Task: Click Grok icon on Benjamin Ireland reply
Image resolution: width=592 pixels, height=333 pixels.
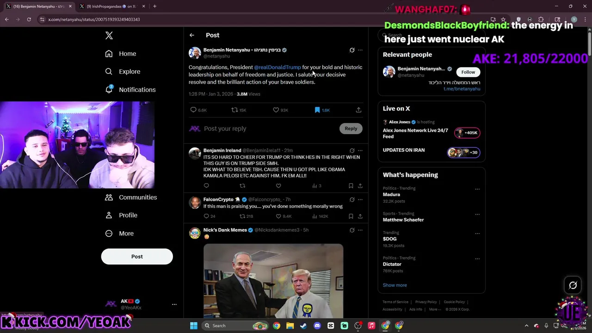Action: [x=352, y=150]
